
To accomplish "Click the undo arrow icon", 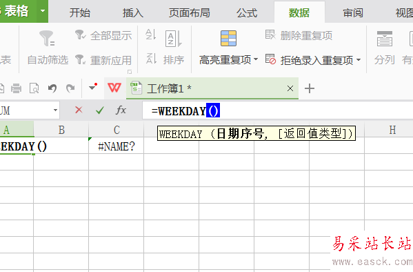I will [x=52, y=88].
